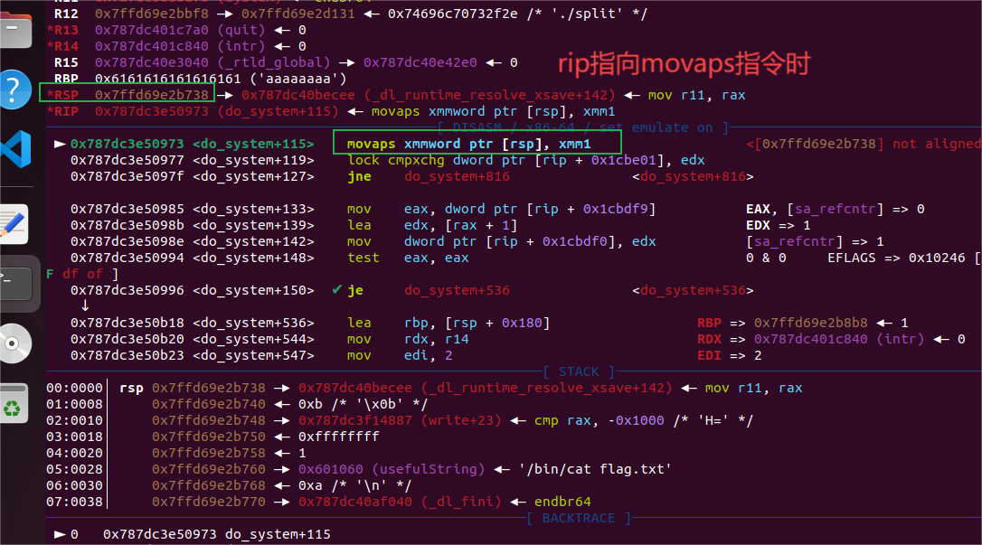Click stack entry 03:0018 value 0xffffffff
The width and height of the screenshot is (982, 545).
[339, 437]
